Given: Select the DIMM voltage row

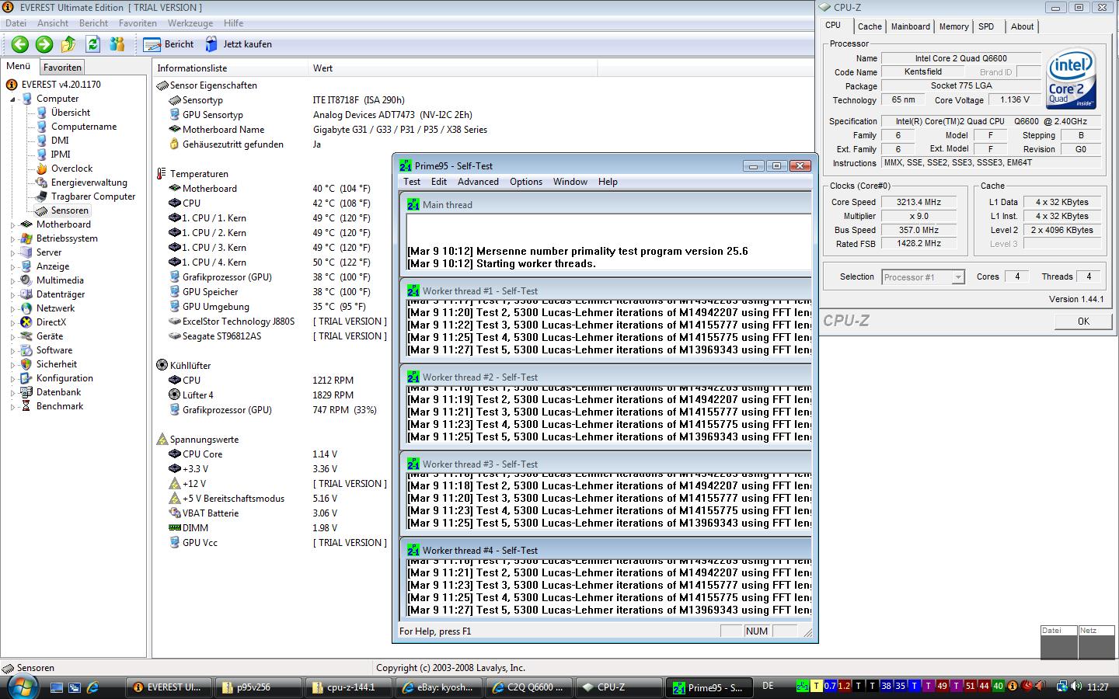Looking at the screenshot, I should (270, 528).
